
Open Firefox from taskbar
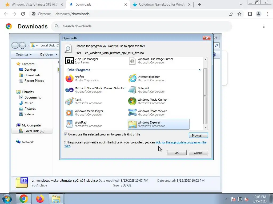point(40,199)
